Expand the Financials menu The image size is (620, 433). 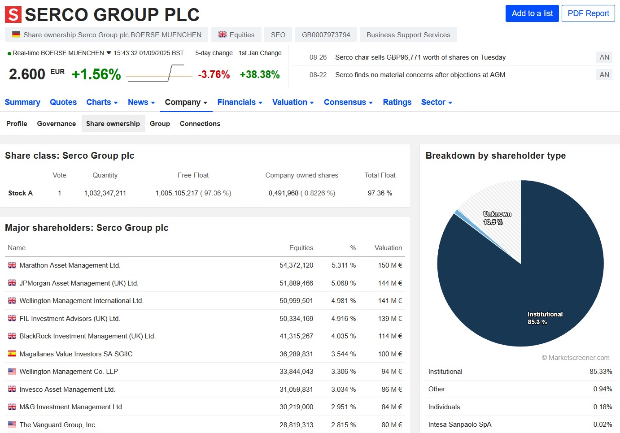pos(240,102)
